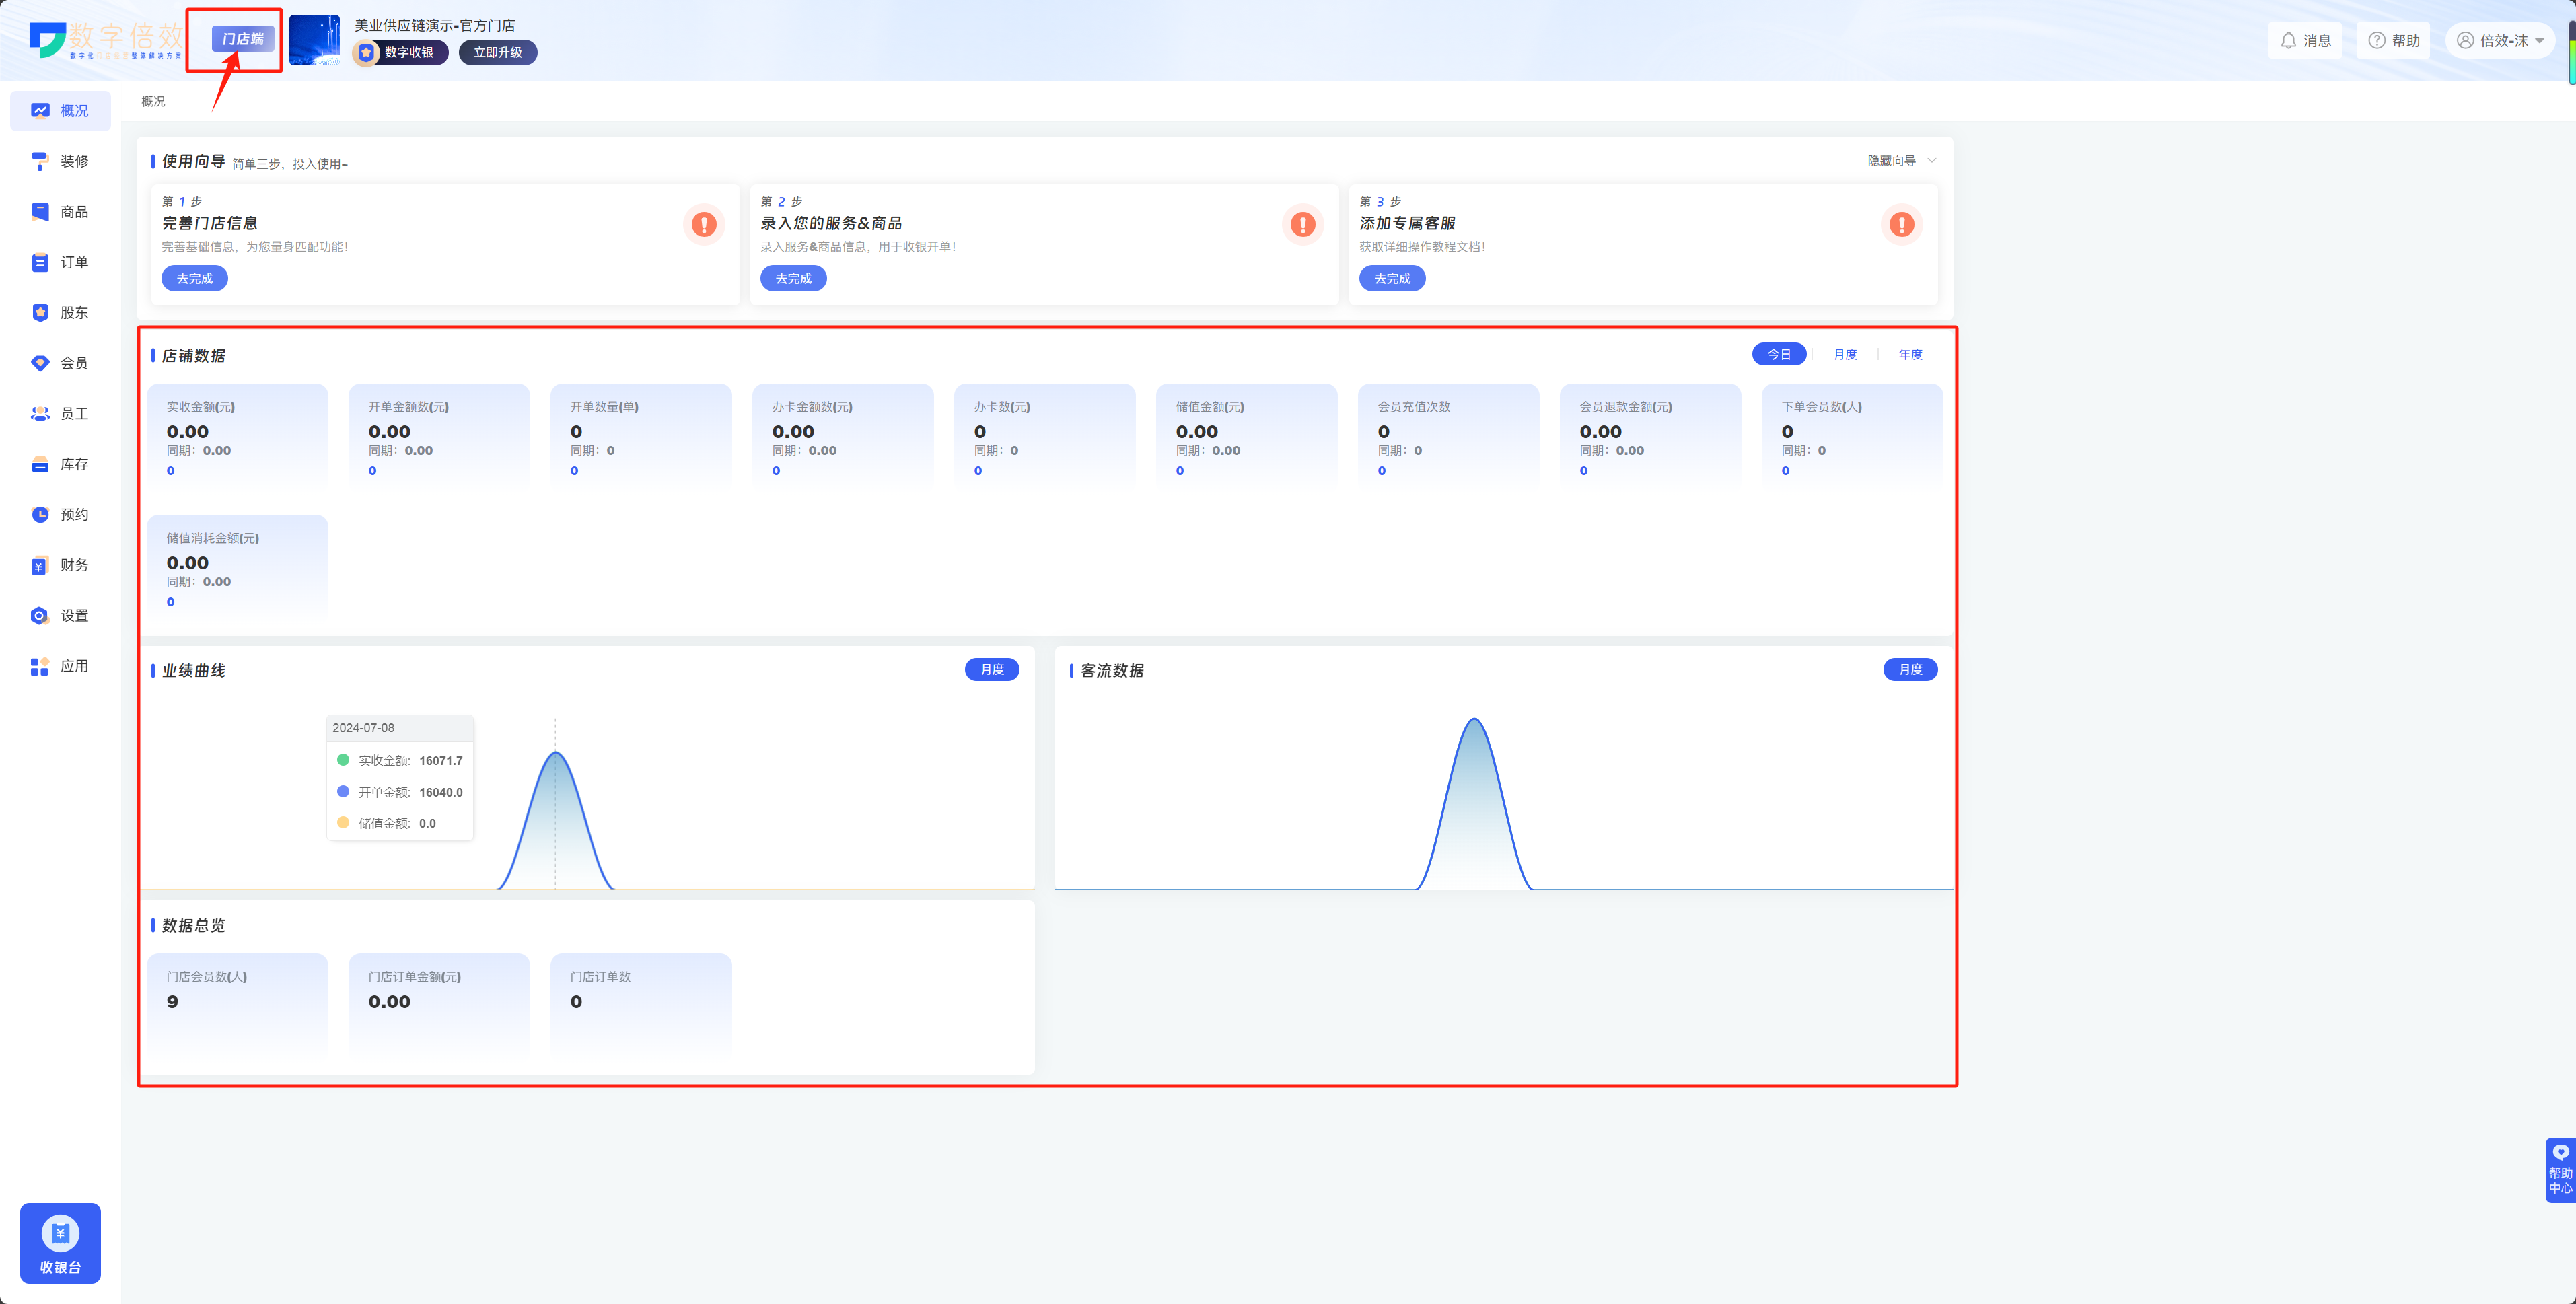
Task: Collapse guide with 隐藏向导 chevron
Action: click(1931, 161)
